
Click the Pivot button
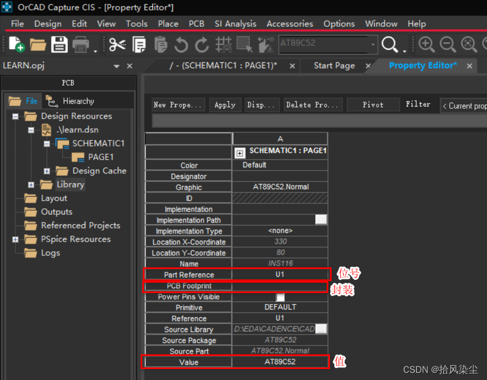tap(373, 104)
